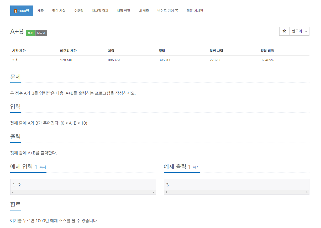Image resolution: width=321 pixels, height=228 pixels.
Task: Click left scroll arrow of sample output box
Action: [166, 192]
